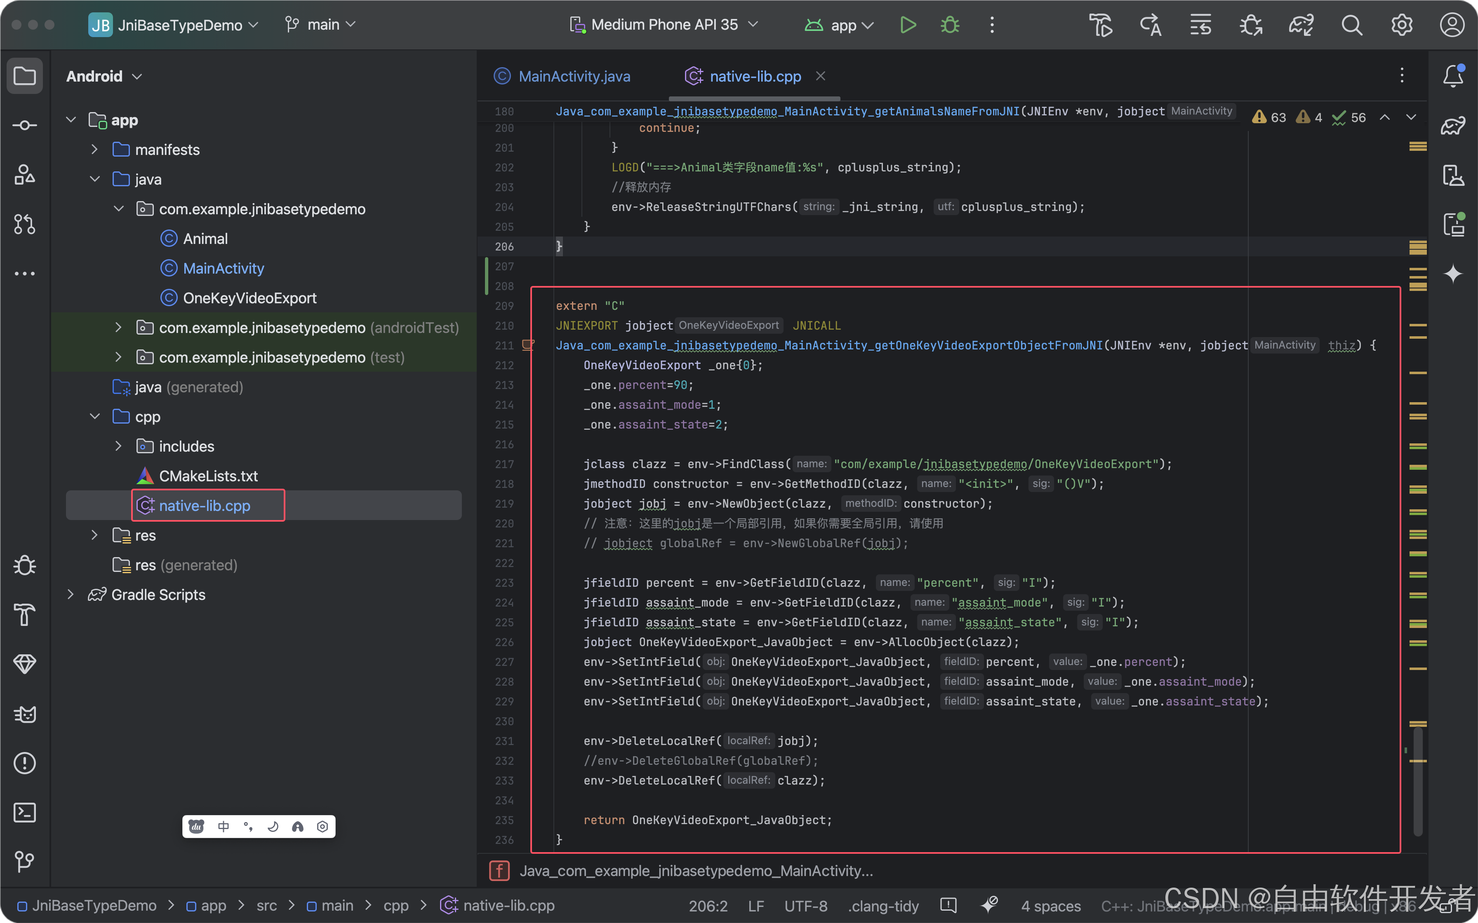Run the app with the green play button
This screenshot has width=1478, height=923.
[x=908, y=25]
